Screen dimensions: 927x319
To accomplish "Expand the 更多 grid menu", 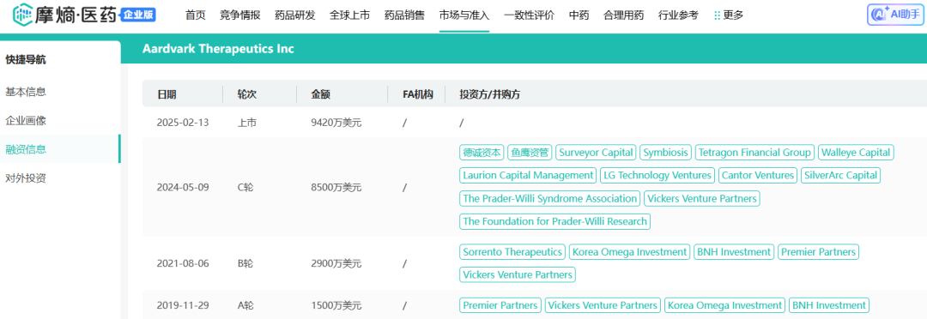I will coord(729,15).
